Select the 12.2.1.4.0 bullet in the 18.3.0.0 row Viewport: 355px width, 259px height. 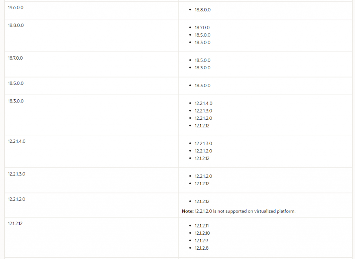pos(204,103)
